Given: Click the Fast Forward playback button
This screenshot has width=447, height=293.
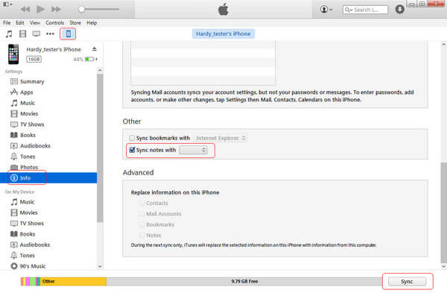Looking at the screenshot, I should coord(56,10).
